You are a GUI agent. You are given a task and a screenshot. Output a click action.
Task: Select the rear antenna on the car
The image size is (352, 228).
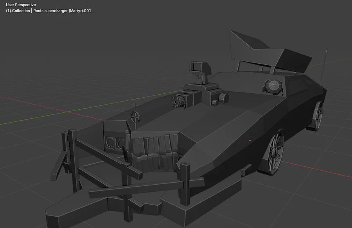[324, 67]
